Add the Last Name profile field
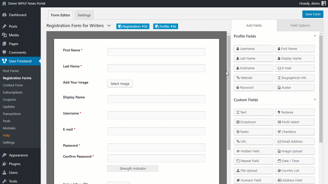Image resolution: width=328 pixels, height=184 pixels. click(253, 58)
